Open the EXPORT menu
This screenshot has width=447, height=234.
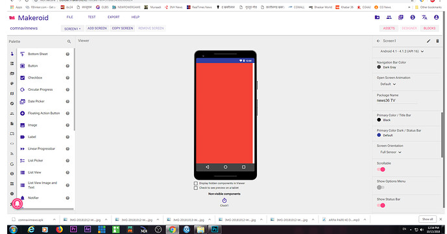pos(114,17)
